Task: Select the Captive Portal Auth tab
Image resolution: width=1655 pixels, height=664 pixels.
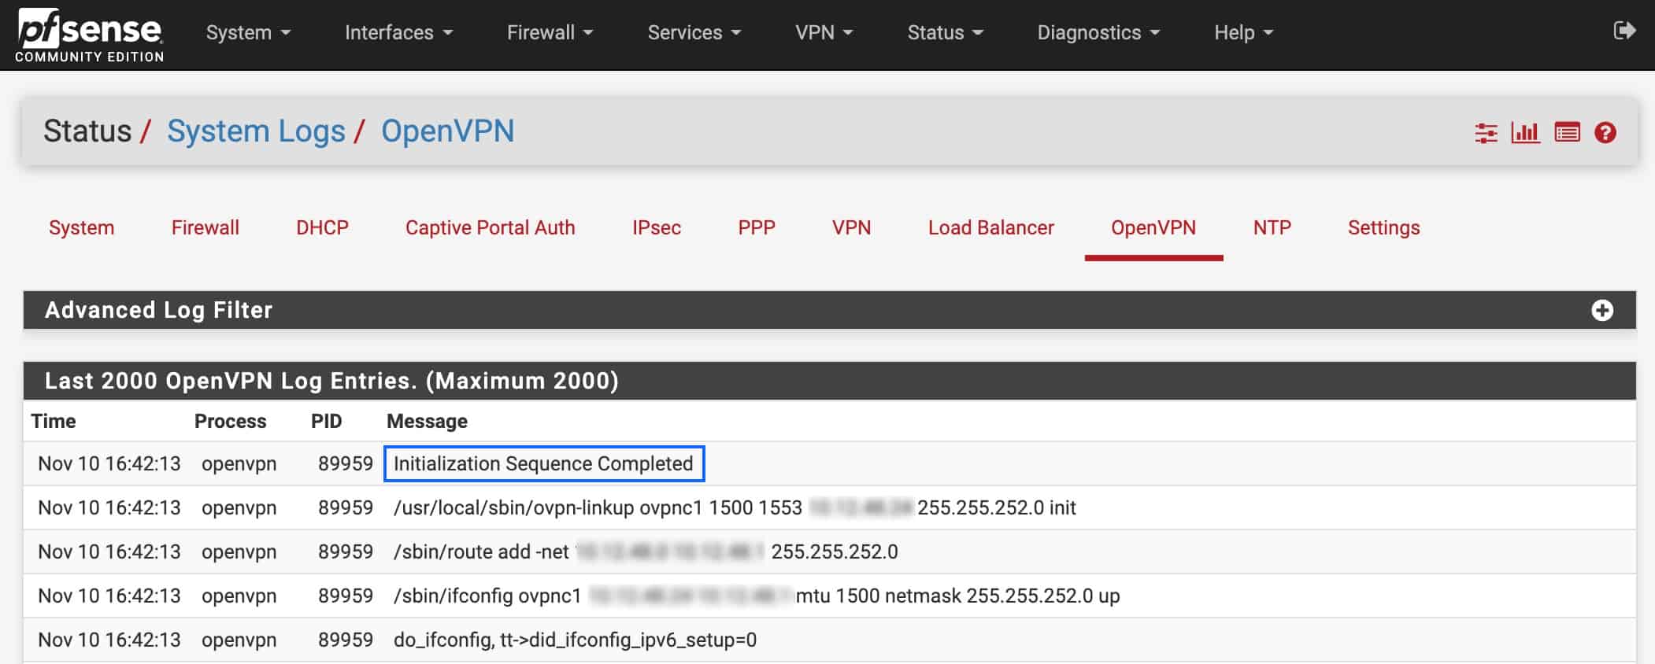Action: (490, 227)
